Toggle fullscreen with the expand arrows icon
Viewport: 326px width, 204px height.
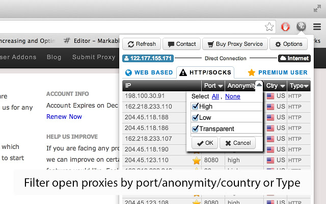317,9
